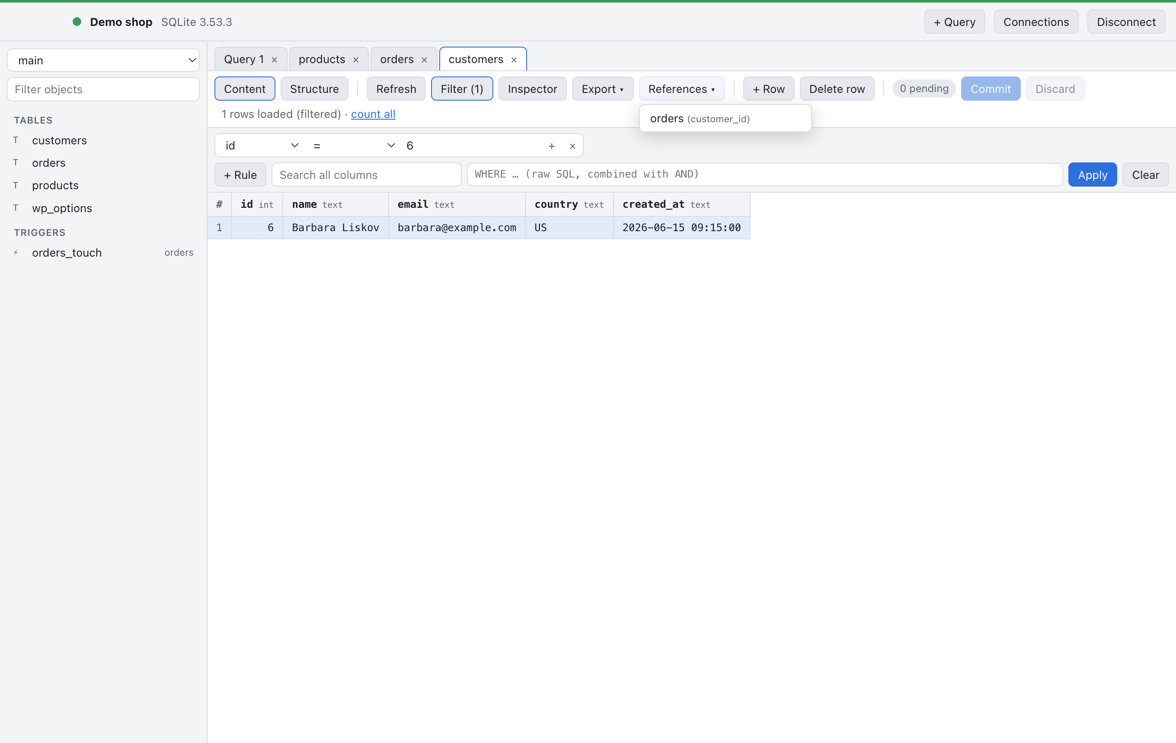This screenshot has height=743, width=1176.
Task: Show the Structure view
Action: click(x=314, y=89)
